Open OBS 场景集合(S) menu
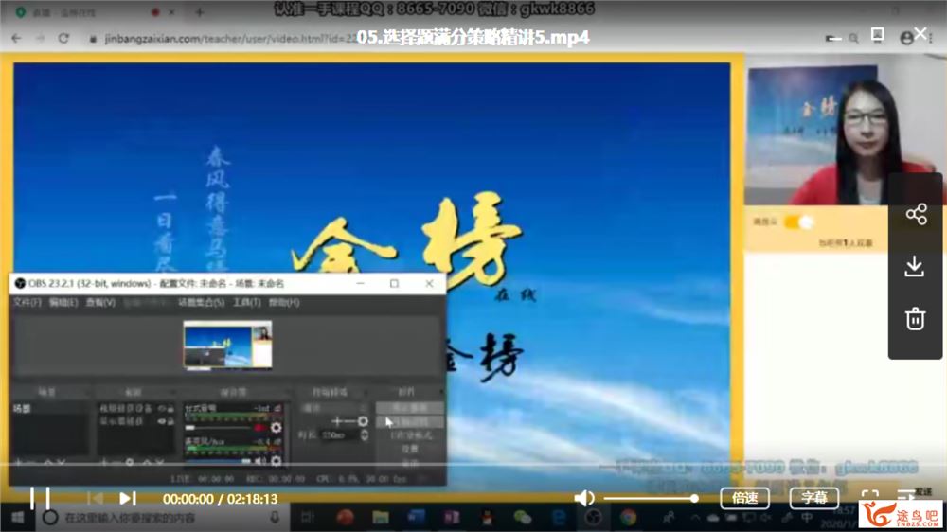The height and width of the screenshot is (532, 947). click(x=201, y=302)
